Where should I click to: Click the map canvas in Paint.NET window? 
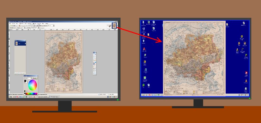coord(64,62)
